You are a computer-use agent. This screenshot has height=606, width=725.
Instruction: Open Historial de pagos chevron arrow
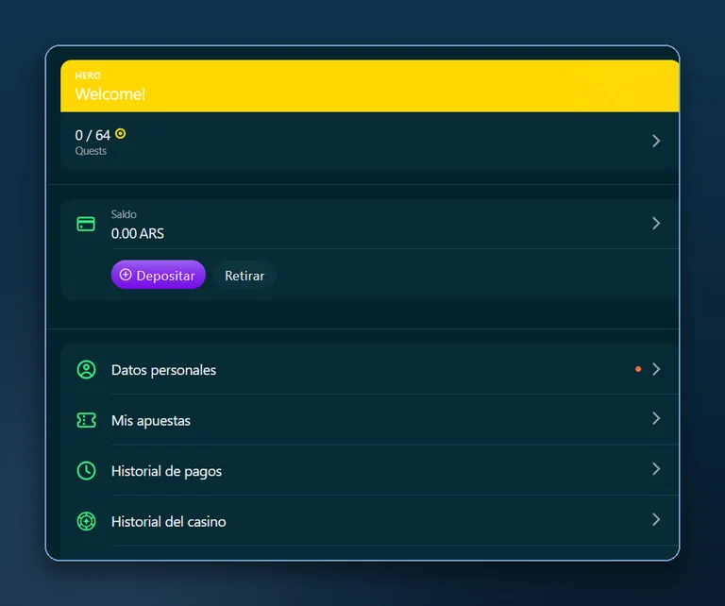656,469
